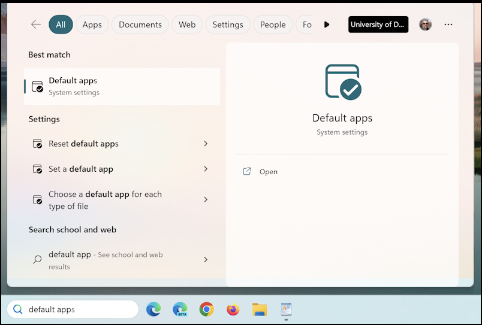
Task: Expand the Choose a default app chevron
Action: [x=206, y=199]
